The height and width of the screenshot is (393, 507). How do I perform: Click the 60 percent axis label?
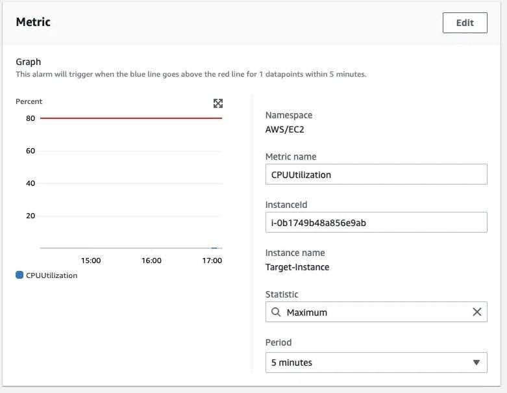[x=31, y=151]
